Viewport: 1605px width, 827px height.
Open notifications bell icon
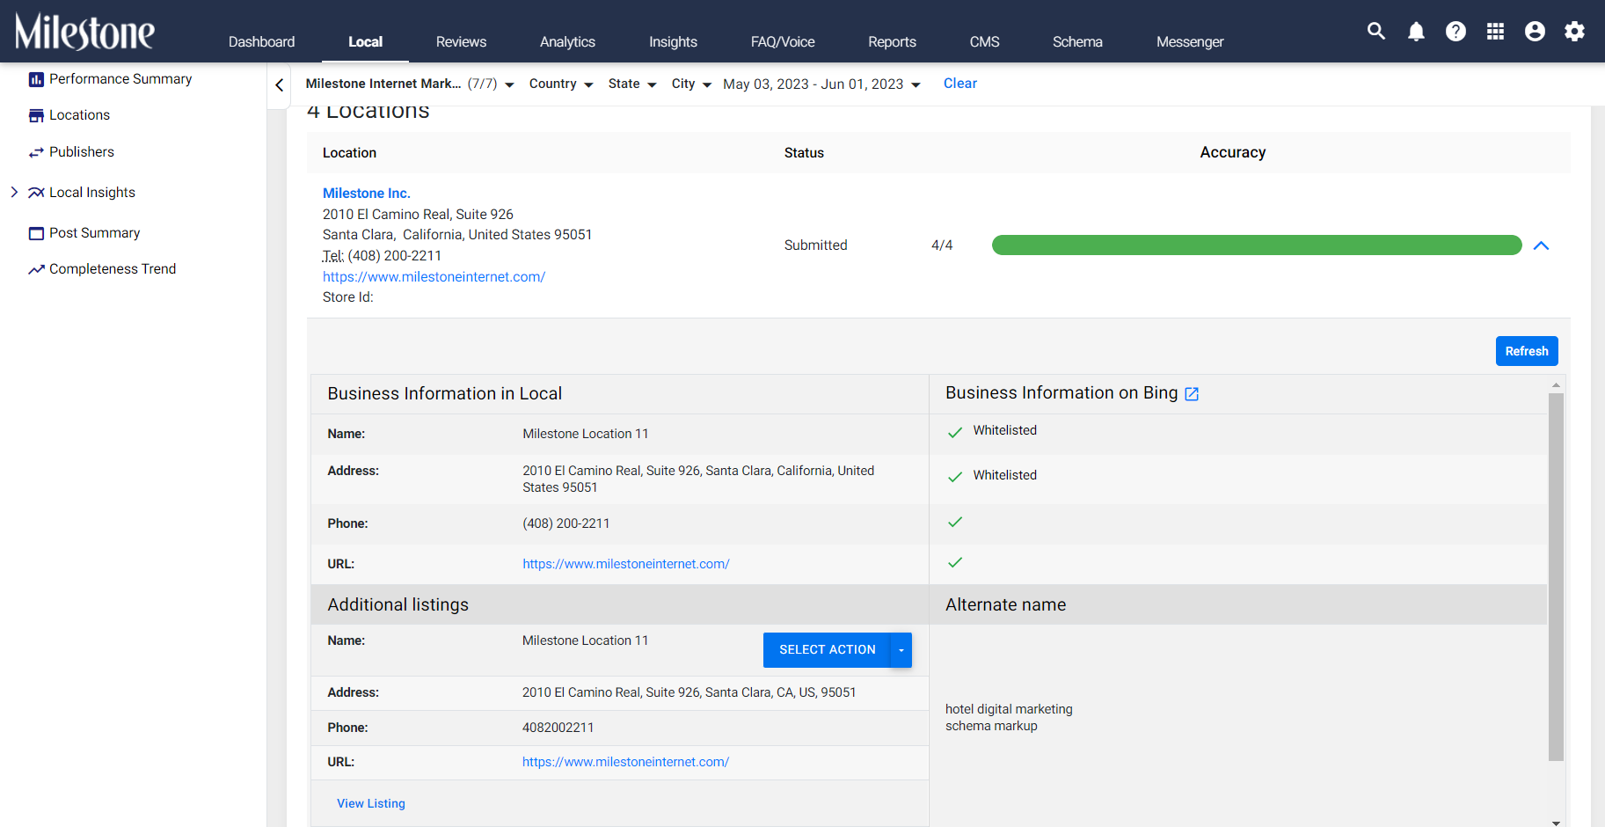(1416, 32)
